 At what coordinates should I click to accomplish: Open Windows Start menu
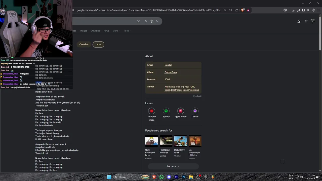(109, 177)
